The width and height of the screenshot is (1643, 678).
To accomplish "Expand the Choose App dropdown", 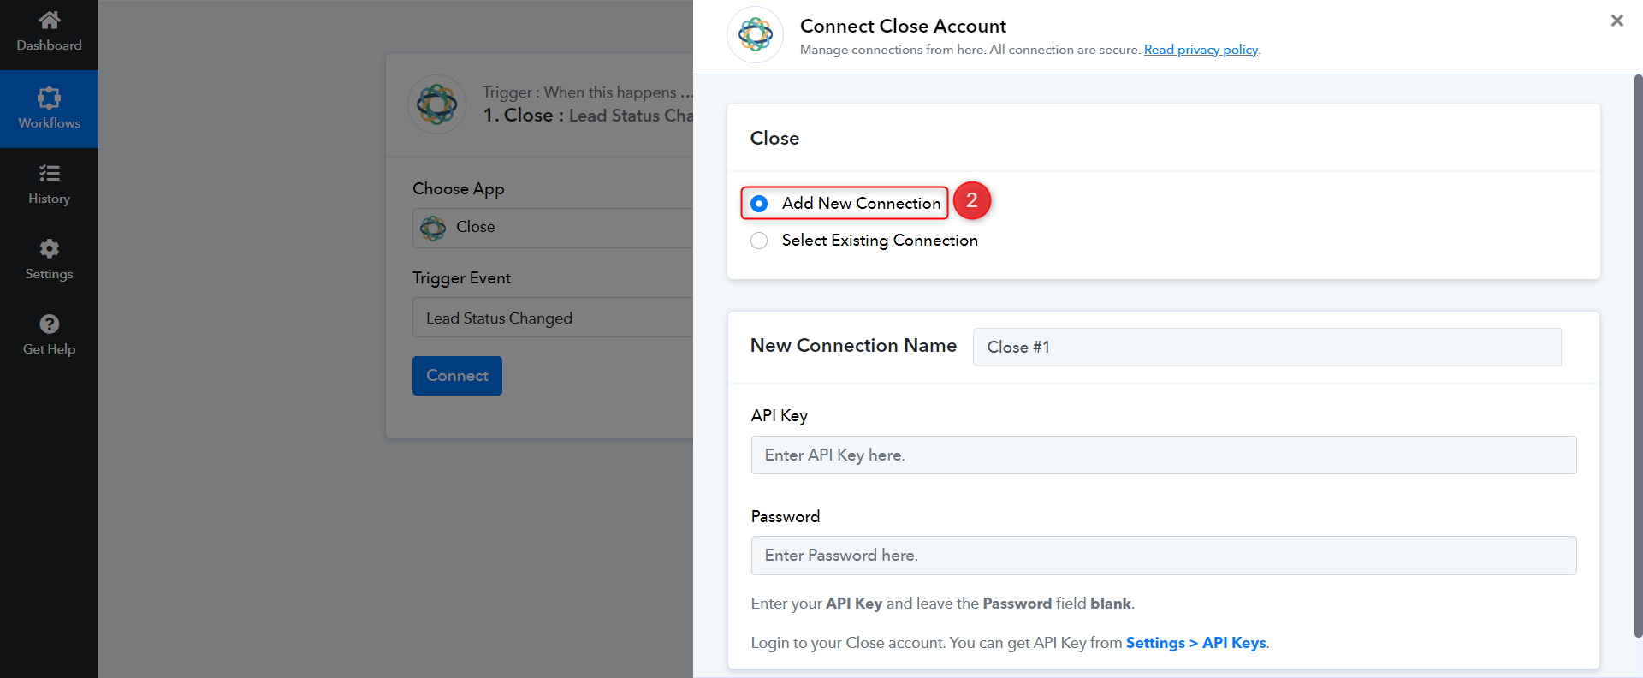I will pos(553,228).
